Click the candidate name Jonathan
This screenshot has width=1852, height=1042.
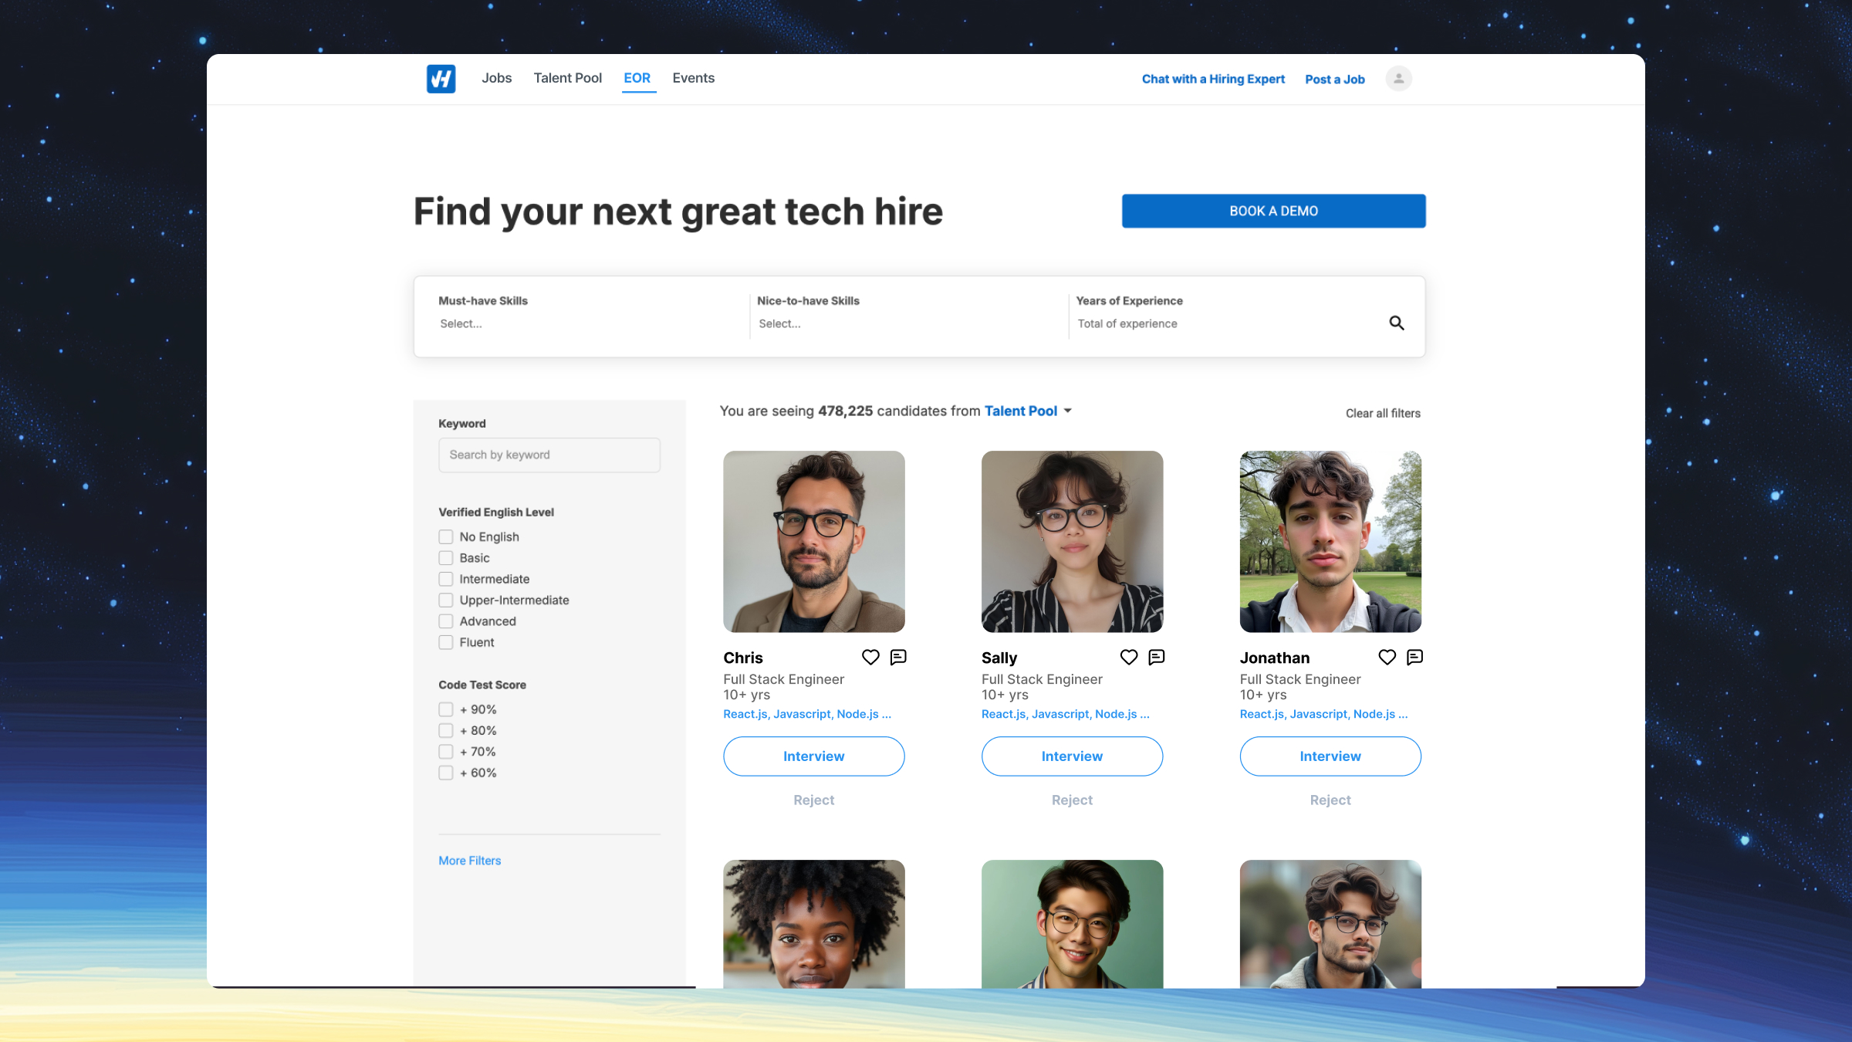point(1275,658)
